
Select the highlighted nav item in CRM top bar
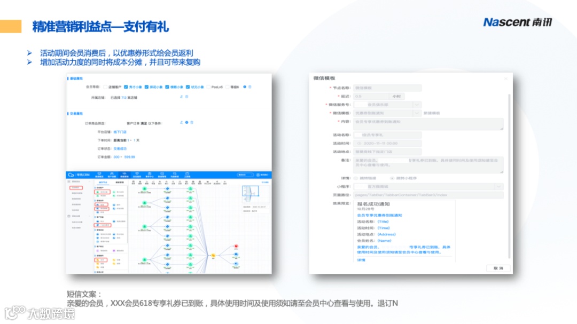124,175
